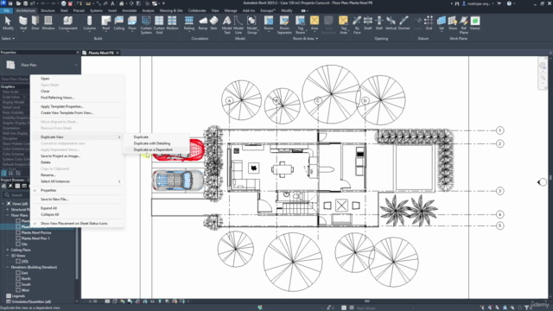Click Rename in the context menu
553x311 pixels.
click(x=48, y=175)
